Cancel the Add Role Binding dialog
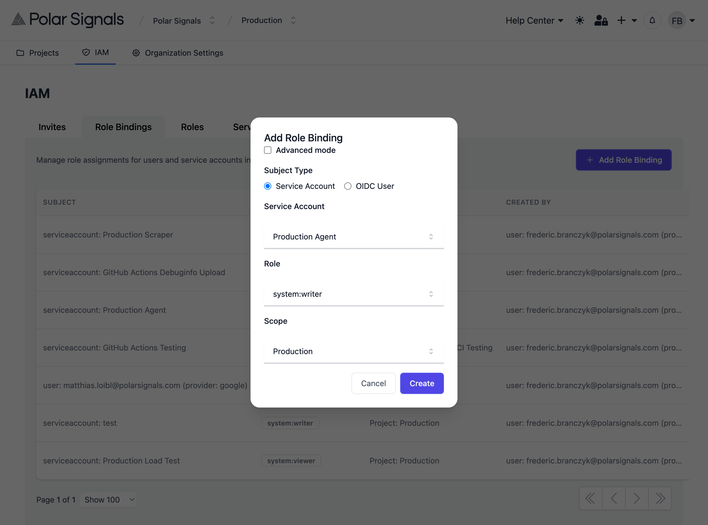 [373, 383]
